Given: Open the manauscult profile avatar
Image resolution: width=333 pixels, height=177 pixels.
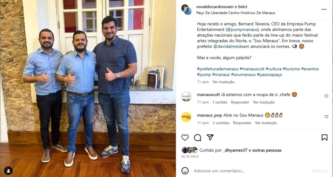Looking at the screenshot, I should (186, 97).
